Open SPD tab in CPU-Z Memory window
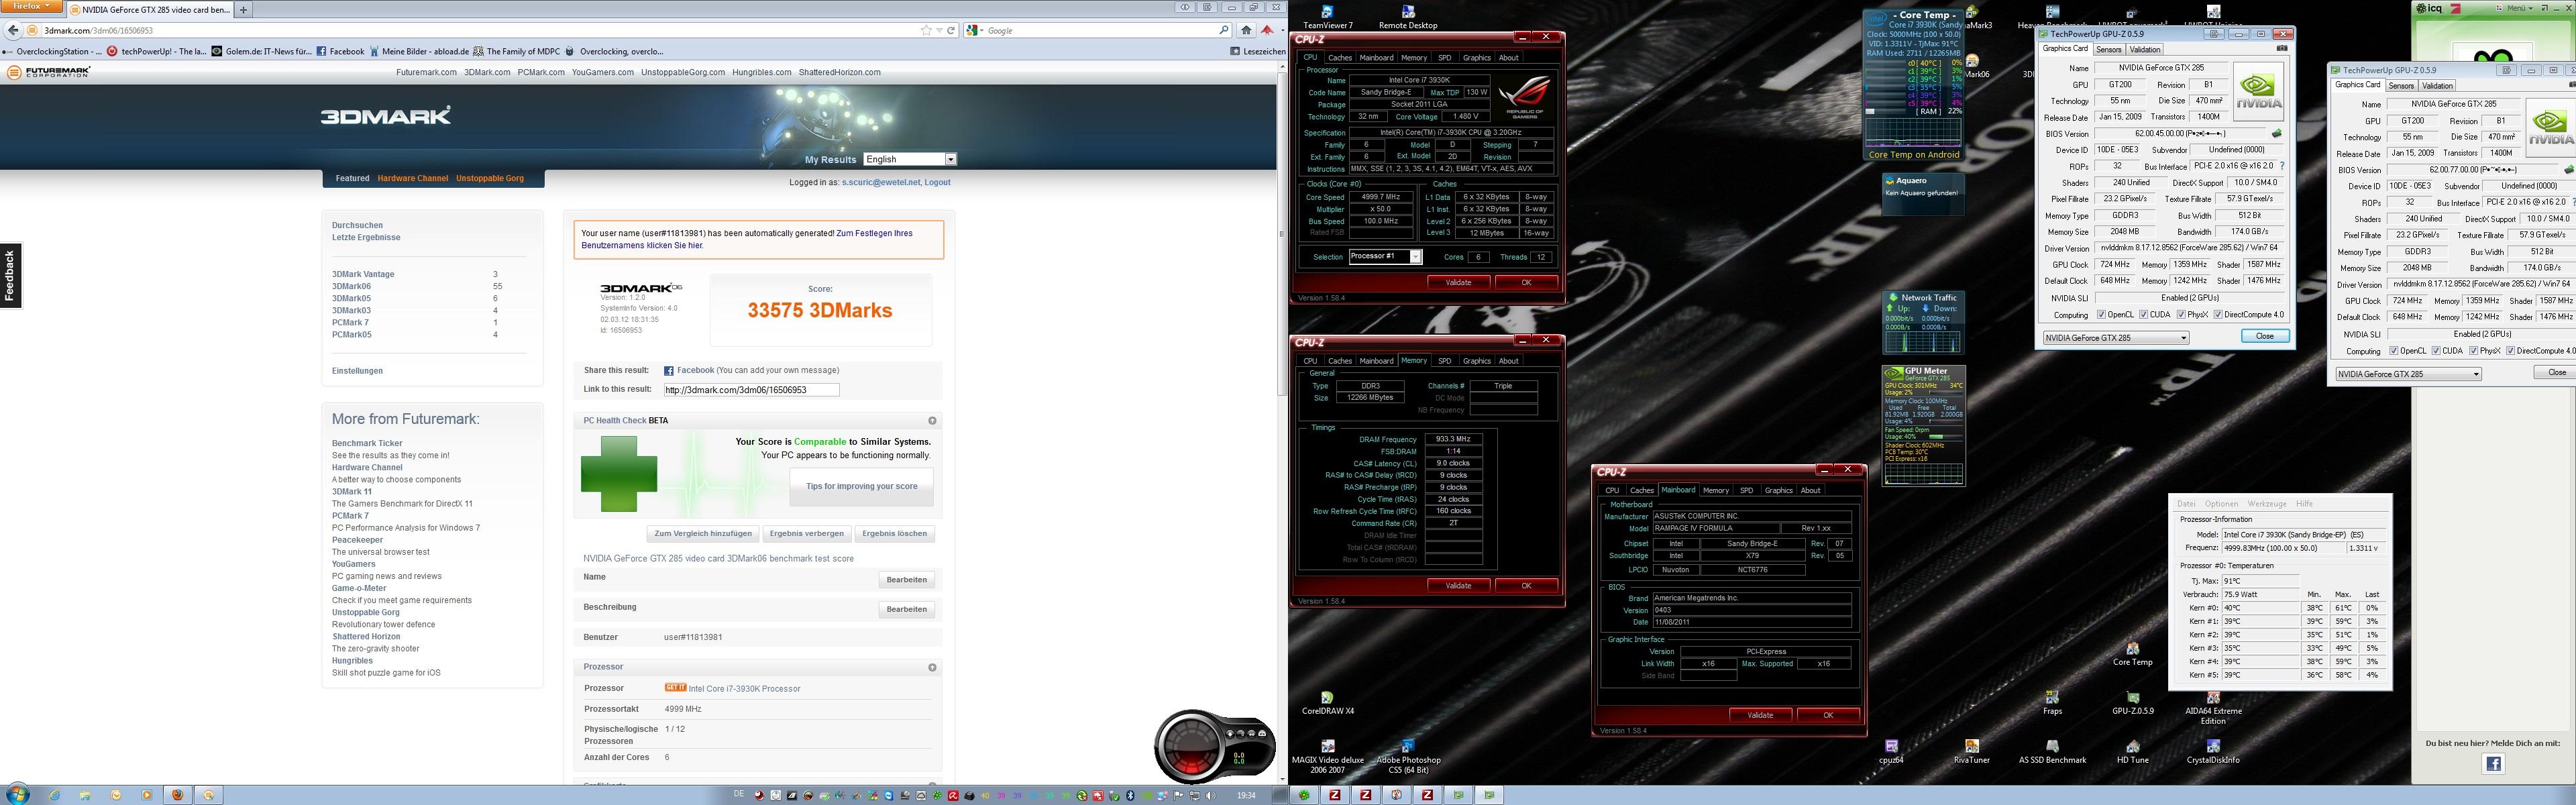The image size is (2576, 805). coord(1444,361)
